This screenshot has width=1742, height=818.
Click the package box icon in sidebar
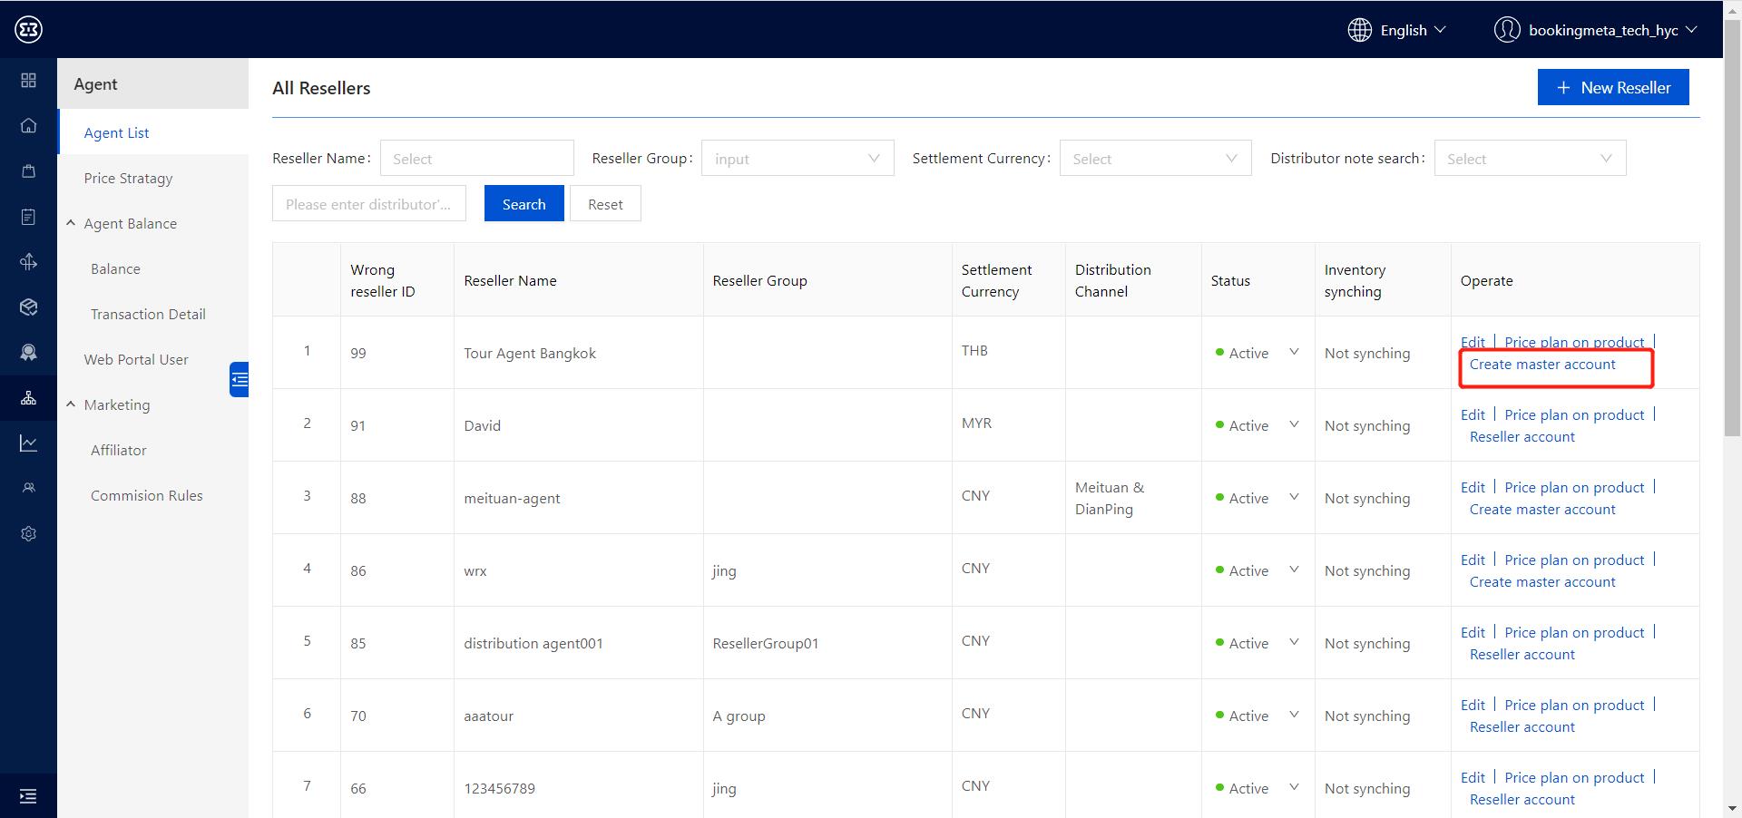click(28, 307)
